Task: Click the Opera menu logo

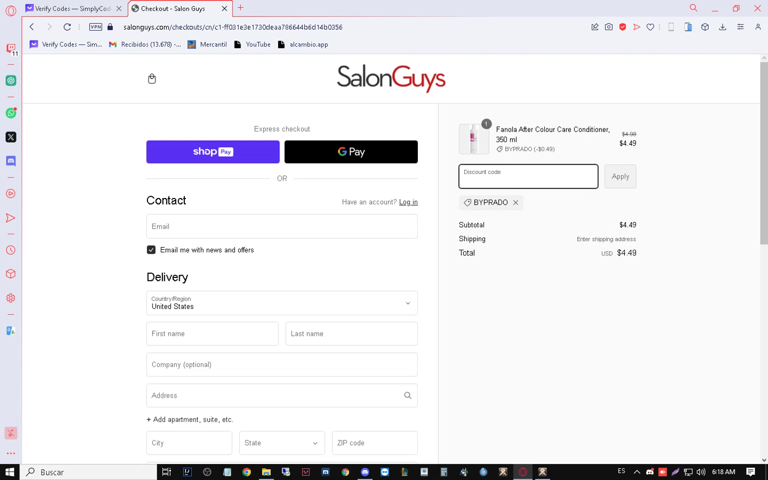Action: (11, 10)
